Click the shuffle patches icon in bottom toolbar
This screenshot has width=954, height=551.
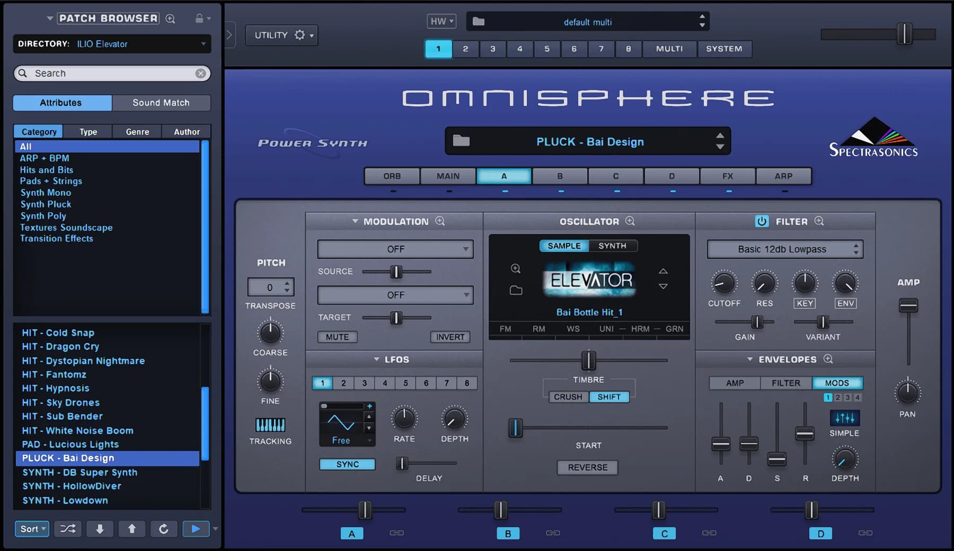click(67, 529)
